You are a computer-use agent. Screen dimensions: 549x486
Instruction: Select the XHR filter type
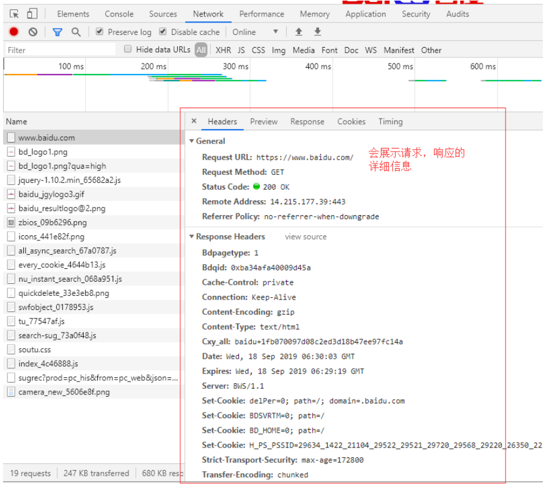(223, 50)
